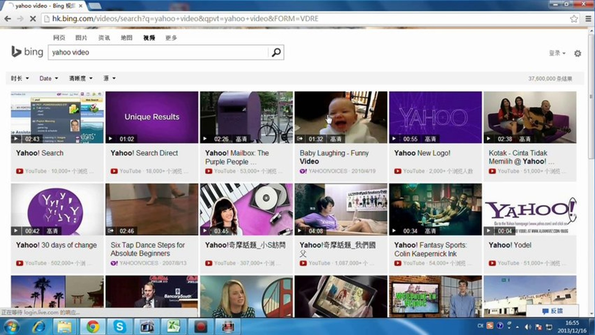Open the Yahoo! New Logo! video link
The image size is (595, 335).
click(422, 153)
